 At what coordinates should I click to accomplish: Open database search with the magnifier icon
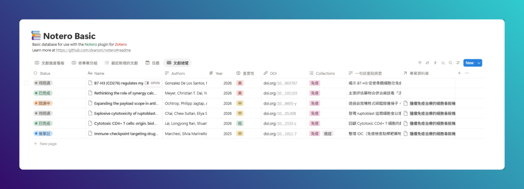point(450,63)
